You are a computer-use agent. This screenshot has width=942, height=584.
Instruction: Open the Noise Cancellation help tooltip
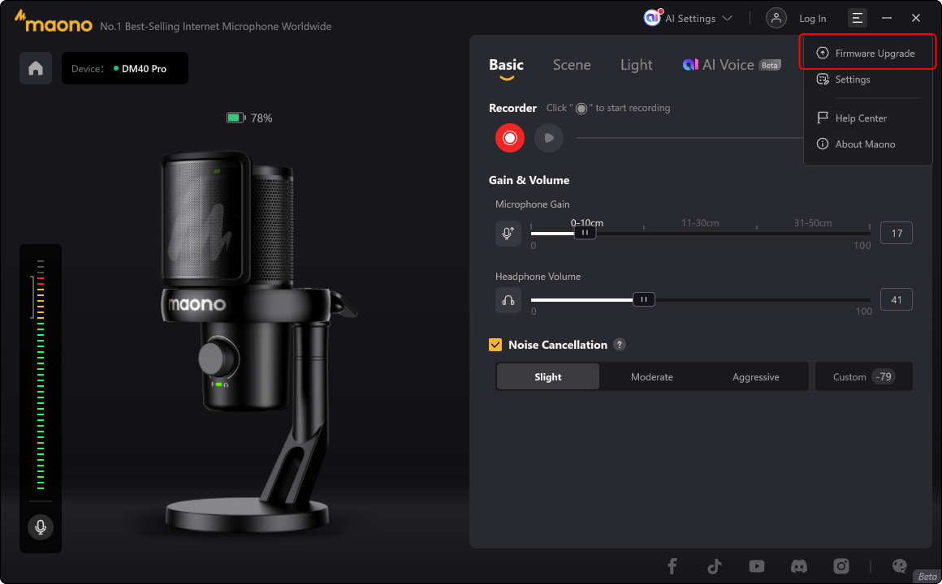pos(620,345)
